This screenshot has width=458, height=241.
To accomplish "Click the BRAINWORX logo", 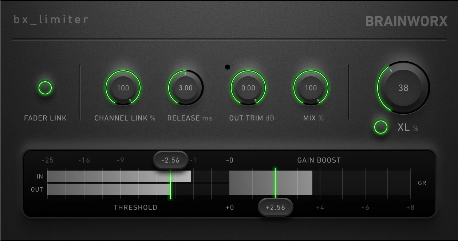I will tap(407, 22).
